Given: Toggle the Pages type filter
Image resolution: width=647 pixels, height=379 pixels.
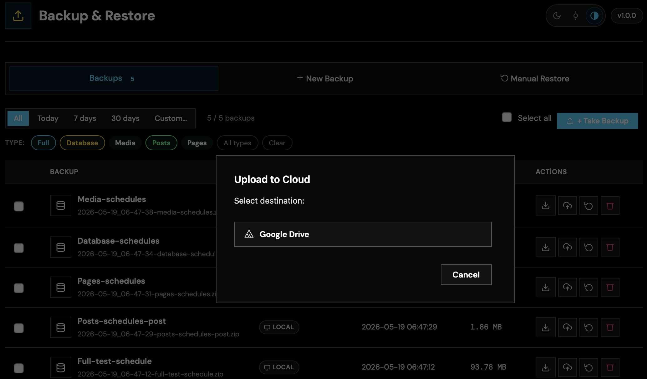Looking at the screenshot, I should pos(197,143).
